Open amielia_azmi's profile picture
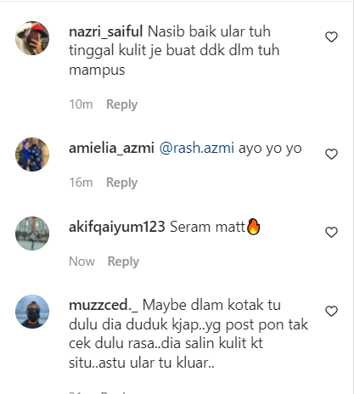The height and width of the screenshot is (394, 354). pyautogui.click(x=32, y=155)
